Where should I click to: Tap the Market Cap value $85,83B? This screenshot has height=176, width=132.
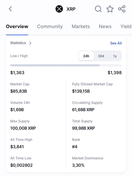pos(19,91)
